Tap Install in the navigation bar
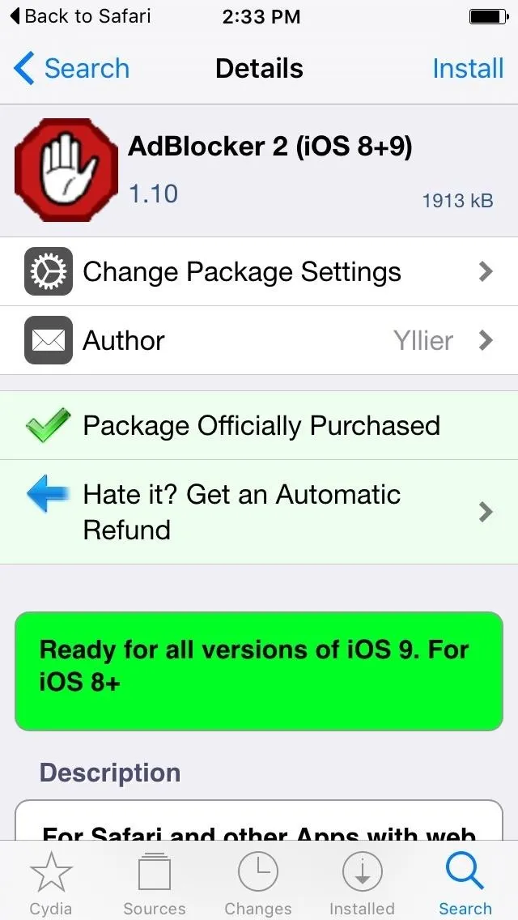This screenshot has width=518, height=920. pos(468,69)
